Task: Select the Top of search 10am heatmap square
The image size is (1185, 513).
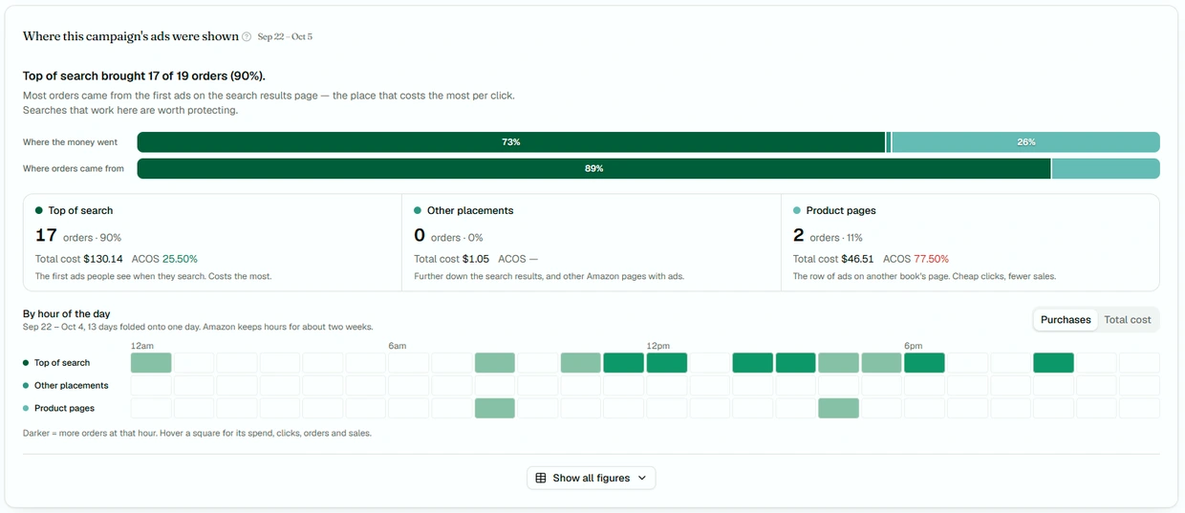Action: (x=581, y=363)
